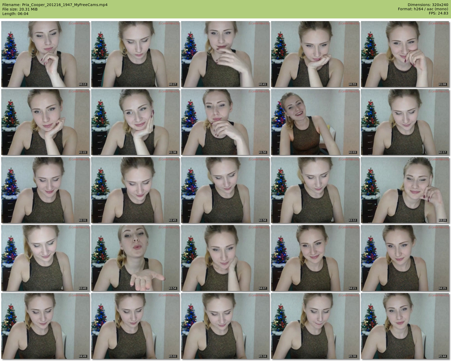Open the thumbnail labeled 03:26

(x=405, y=190)
